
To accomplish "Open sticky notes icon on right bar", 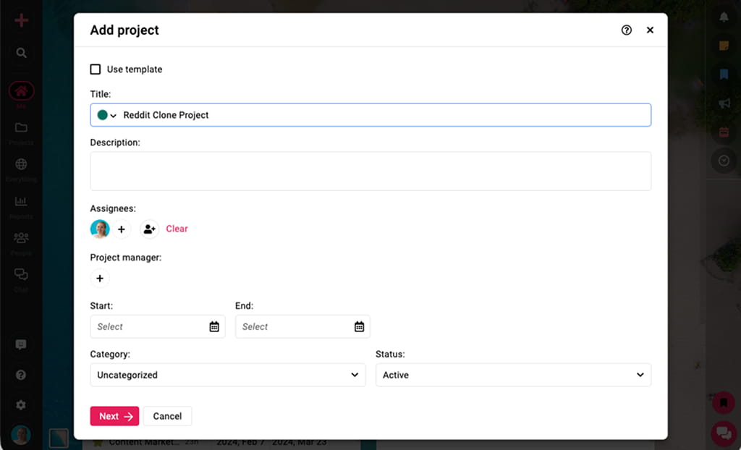I will coord(724,46).
